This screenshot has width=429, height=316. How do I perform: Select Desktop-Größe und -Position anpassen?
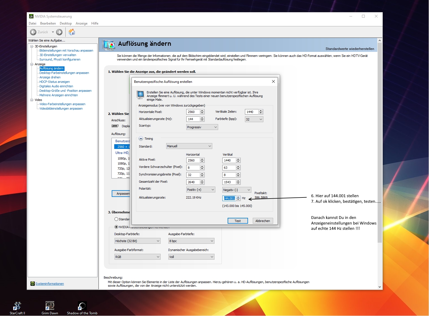pyautogui.click(x=65, y=91)
